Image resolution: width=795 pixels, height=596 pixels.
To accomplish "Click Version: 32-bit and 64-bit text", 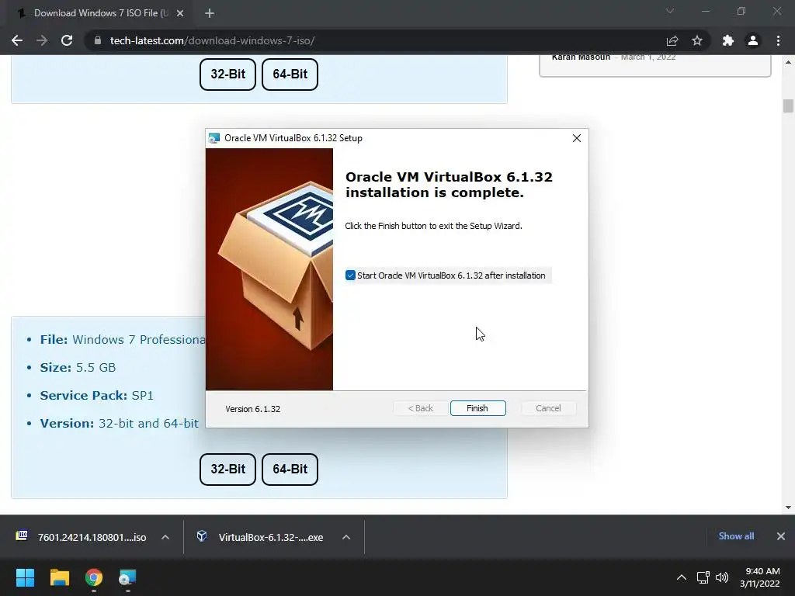I will (x=119, y=423).
